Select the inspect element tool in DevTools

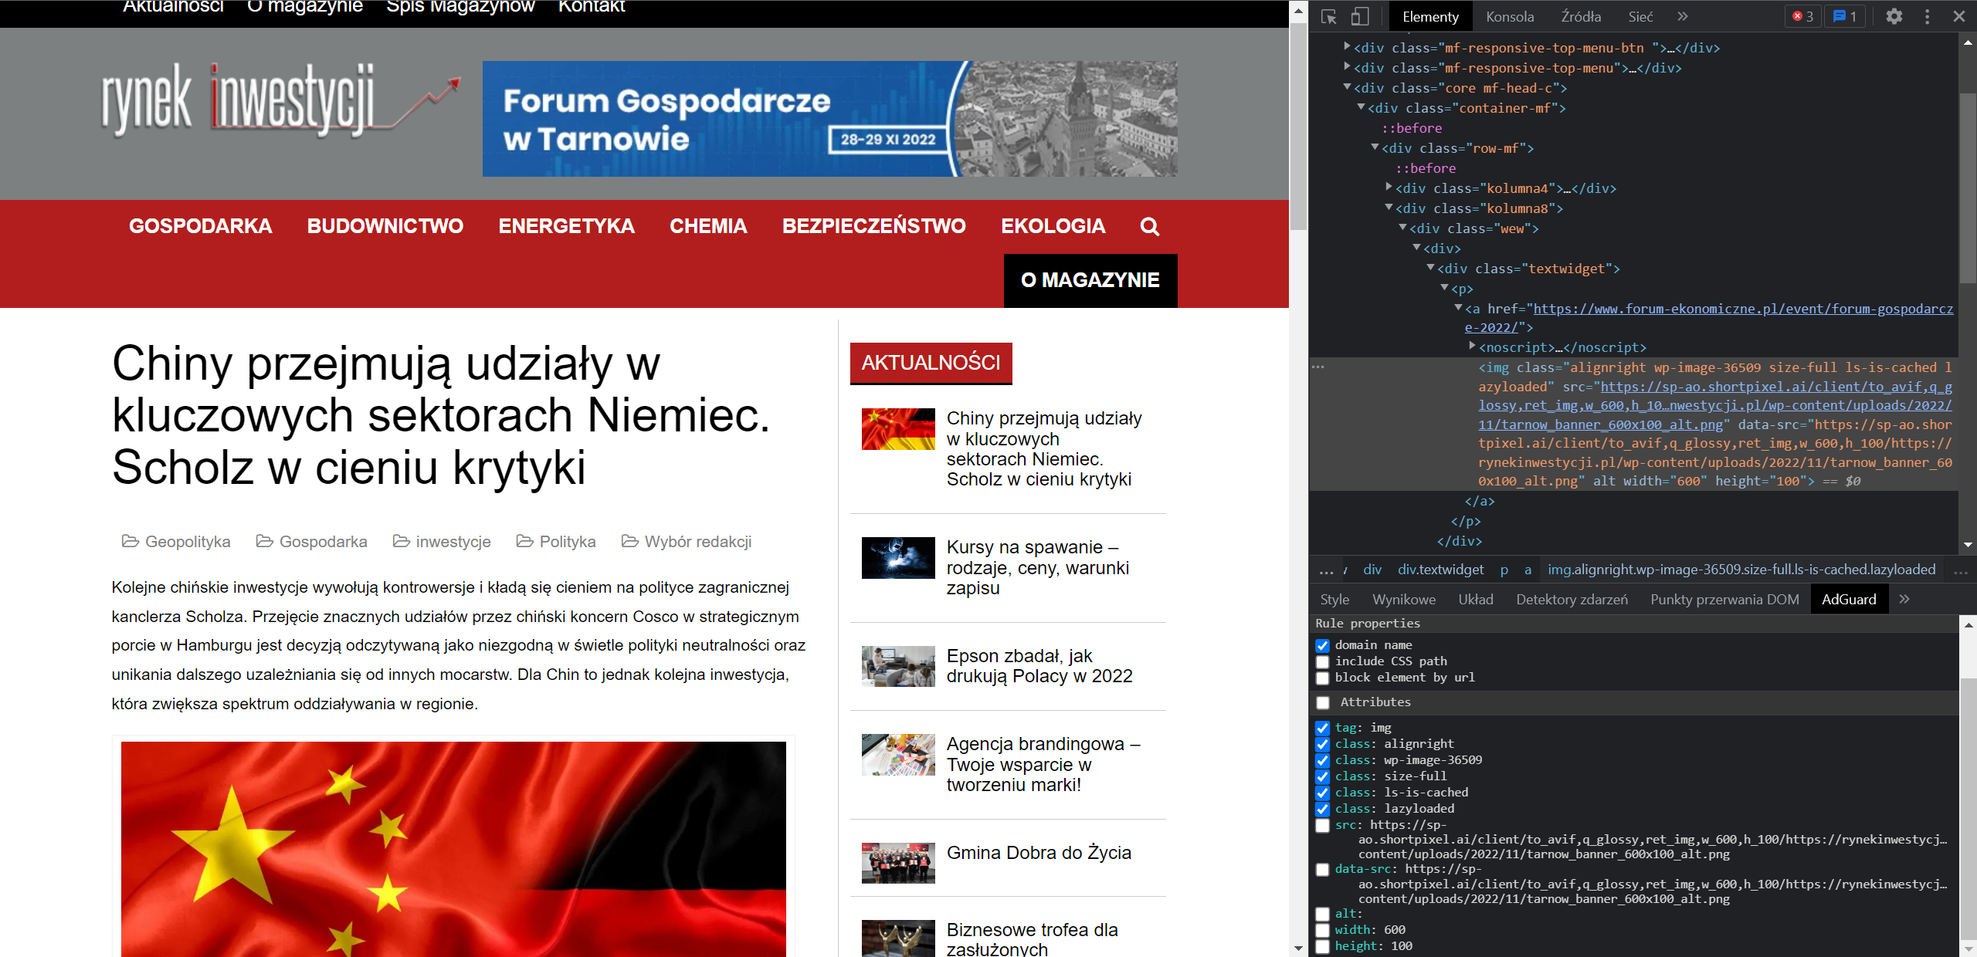pos(1329,16)
